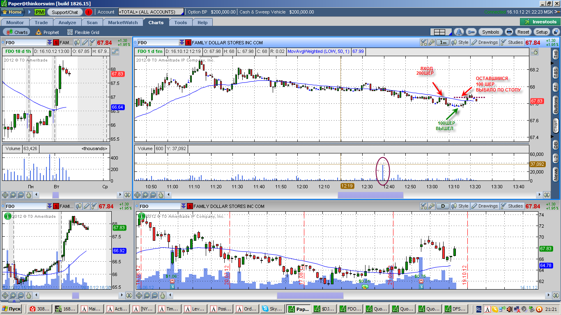
Task: Click the Home button
Action: (x=13, y=12)
